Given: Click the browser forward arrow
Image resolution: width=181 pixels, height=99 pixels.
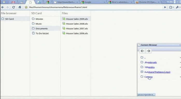Looking at the screenshot, I should pos(7,7).
